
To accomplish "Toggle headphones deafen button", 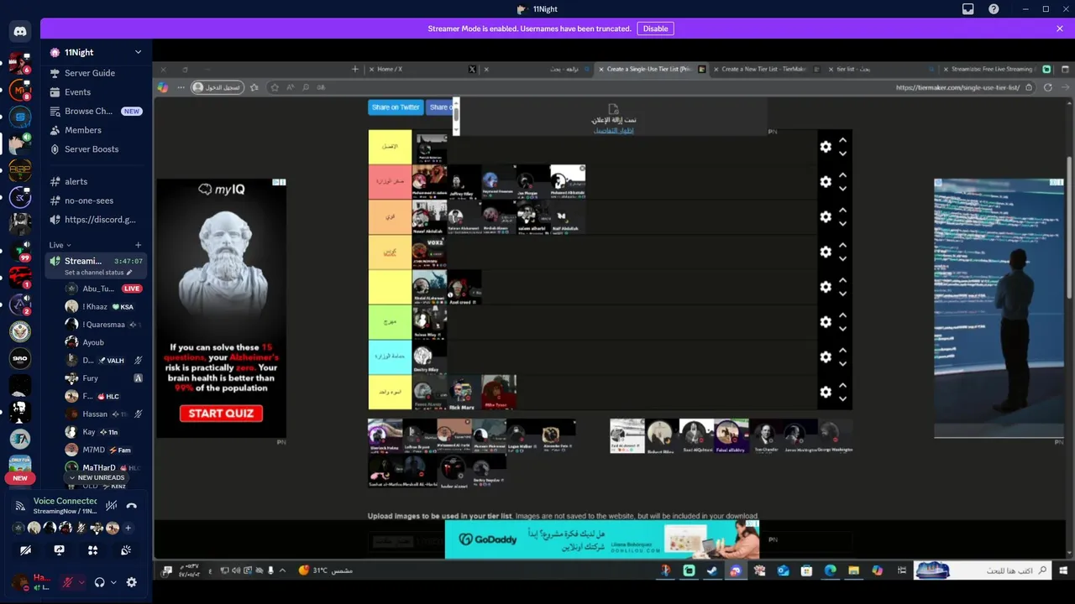I will pos(99,582).
